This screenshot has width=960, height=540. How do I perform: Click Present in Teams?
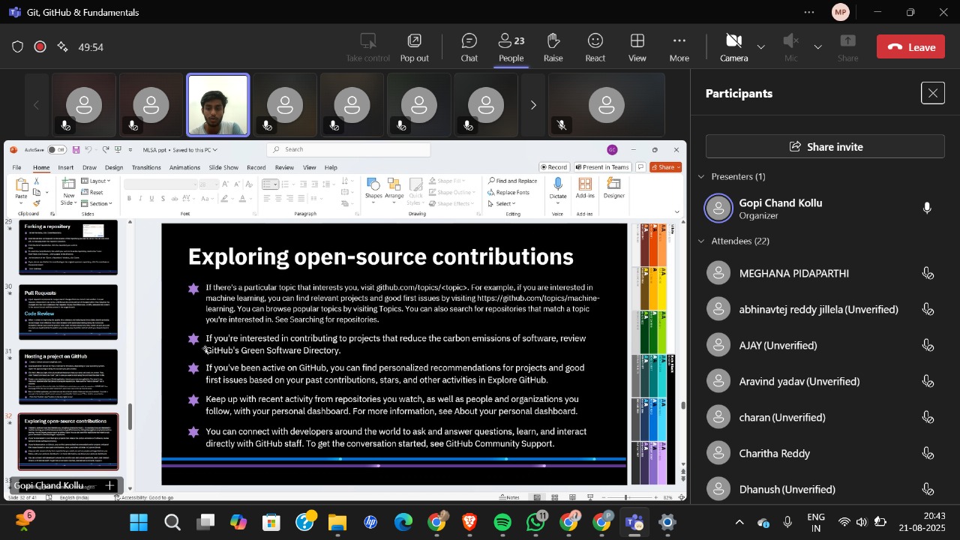tap(602, 167)
